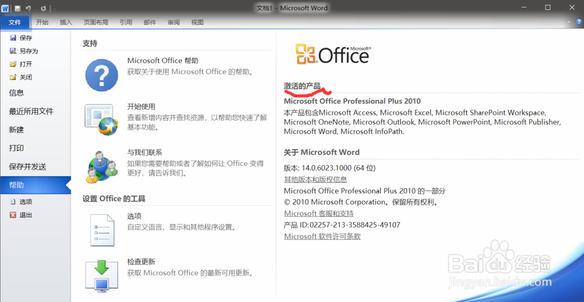Open 选项 document checklist icon under tools
The height and width of the screenshot is (302, 584).
point(102,230)
